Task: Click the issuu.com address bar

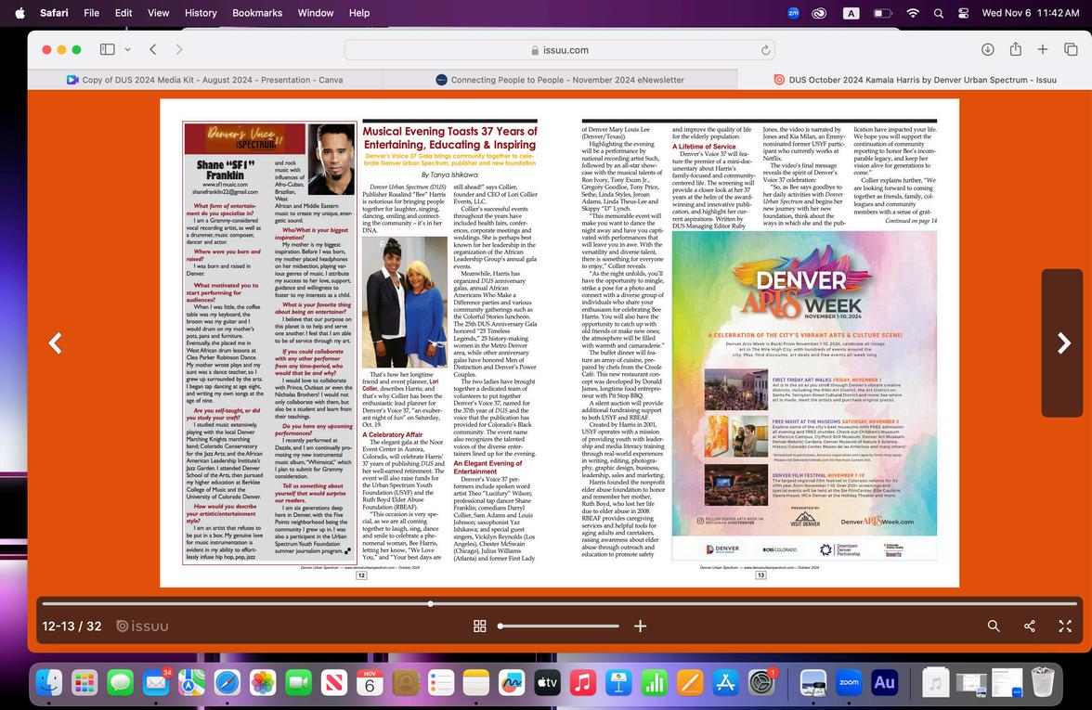Action: [x=559, y=50]
